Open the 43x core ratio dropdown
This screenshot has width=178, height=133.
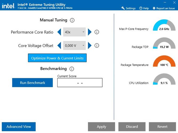point(74,32)
